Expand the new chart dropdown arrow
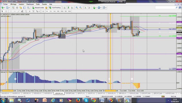The height and width of the screenshot is (103, 182). click(x=4, y=8)
